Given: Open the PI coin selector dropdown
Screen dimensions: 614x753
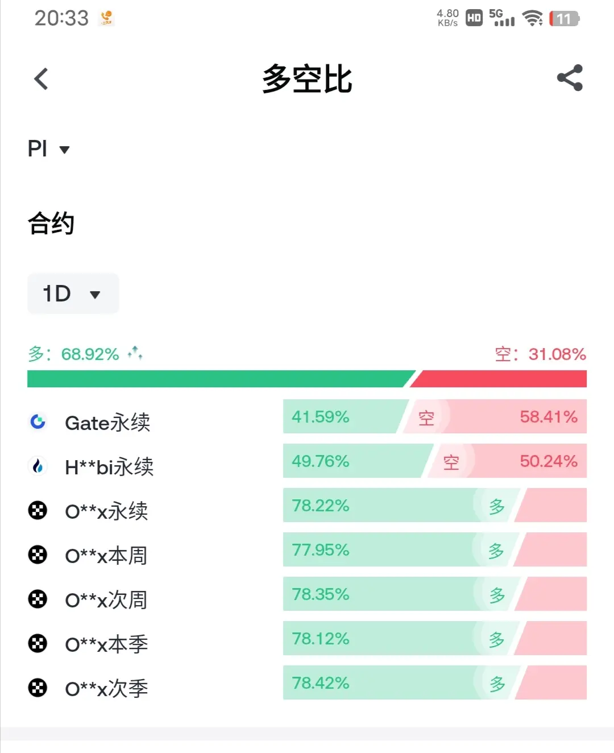Looking at the screenshot, I should pos(48,149).
